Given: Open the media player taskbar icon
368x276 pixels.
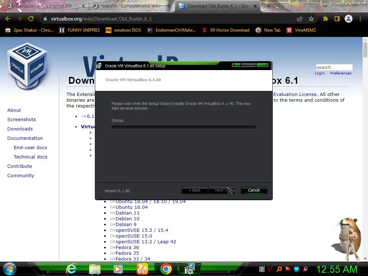Looking at the screenshot, I should (x=118, y=269).
